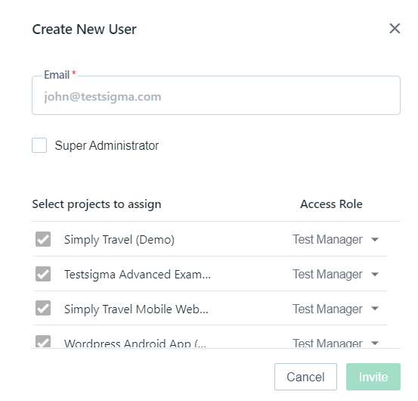The height and width of the screenshot is (401, 418).
Task: Open access role dropdown for Simply Travel Mobile Web...
Action: [x=336, y=309]
